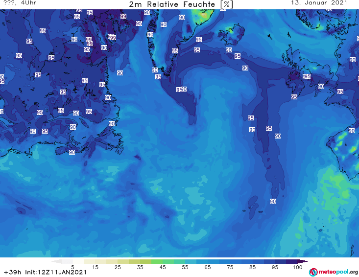Click the colorbar tick label '15'
This screenshot has width=359, height=277.
95,267
